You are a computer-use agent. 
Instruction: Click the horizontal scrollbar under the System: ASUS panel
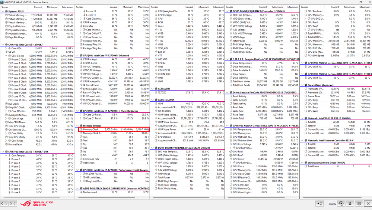pyautogui.click(x=32, y=197)
